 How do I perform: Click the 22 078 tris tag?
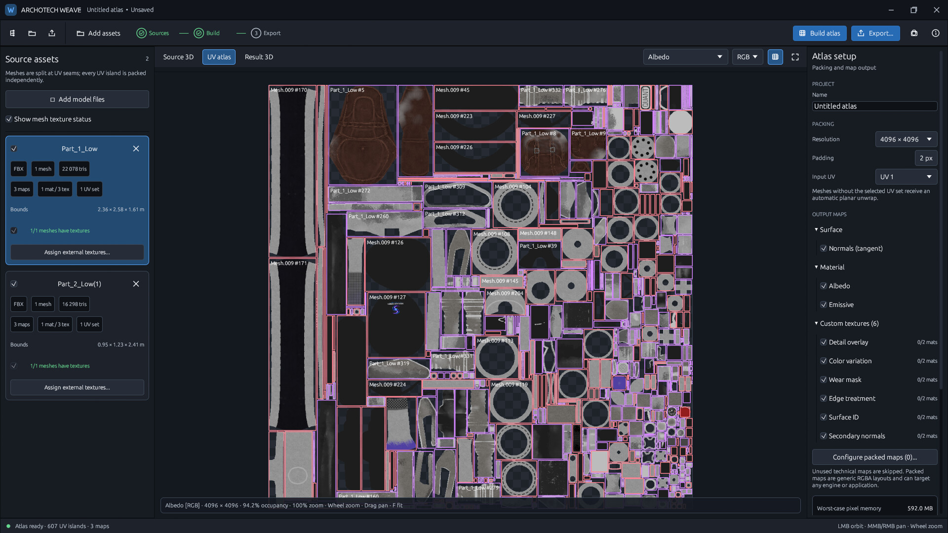point(74,169)
